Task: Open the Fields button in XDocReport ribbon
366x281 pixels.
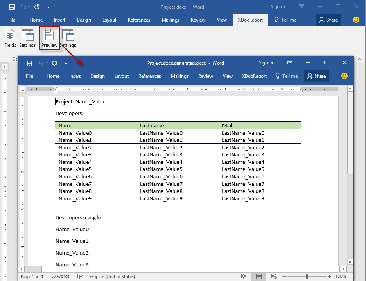Action: (10, 39)
